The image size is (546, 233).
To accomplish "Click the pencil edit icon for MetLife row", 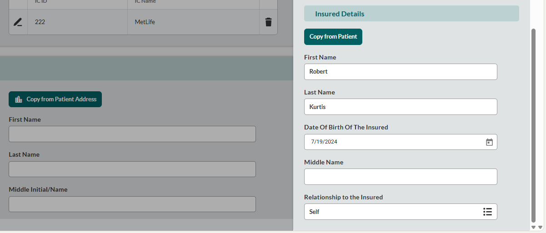I will pyautogui.click(x=18, y=22).
